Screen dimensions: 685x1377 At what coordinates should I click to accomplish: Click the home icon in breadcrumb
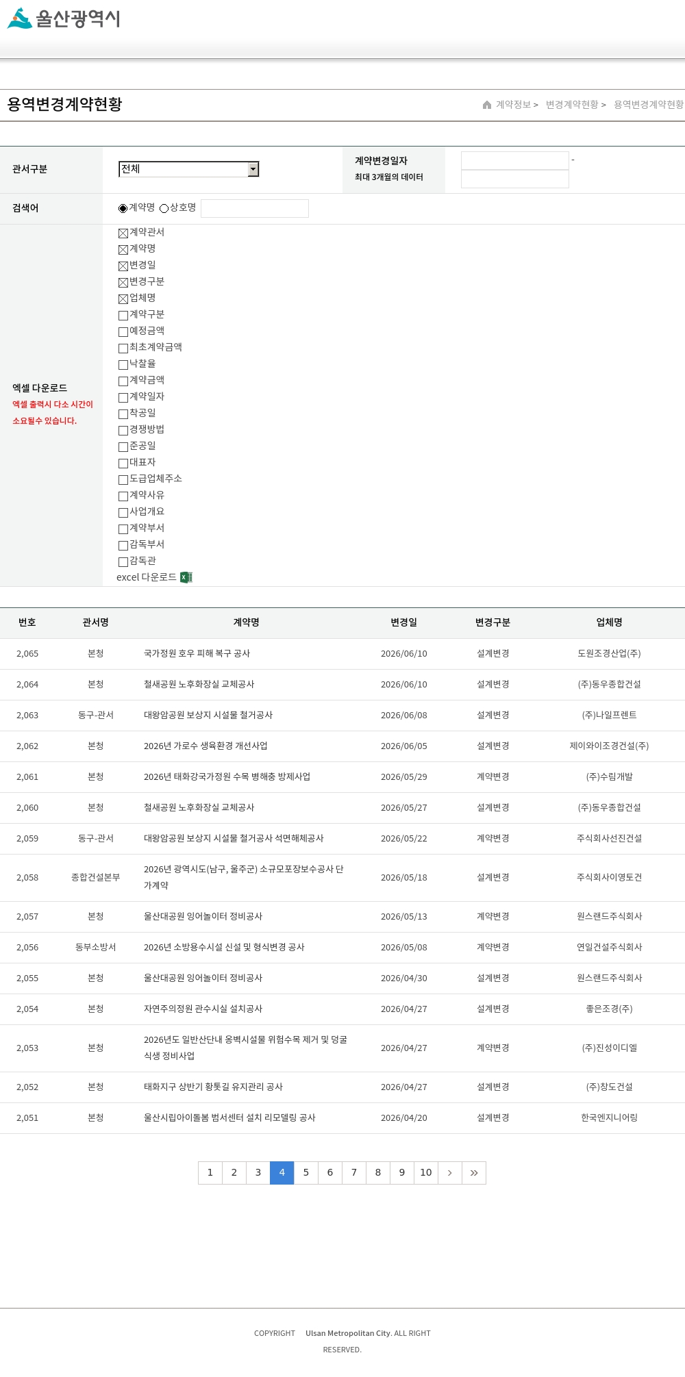point(487,105)
